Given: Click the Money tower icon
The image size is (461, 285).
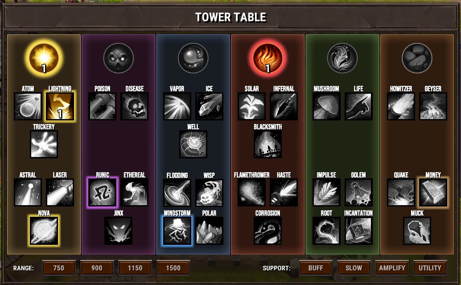Looking at the screenshot, I should click(x=433, y=192).
